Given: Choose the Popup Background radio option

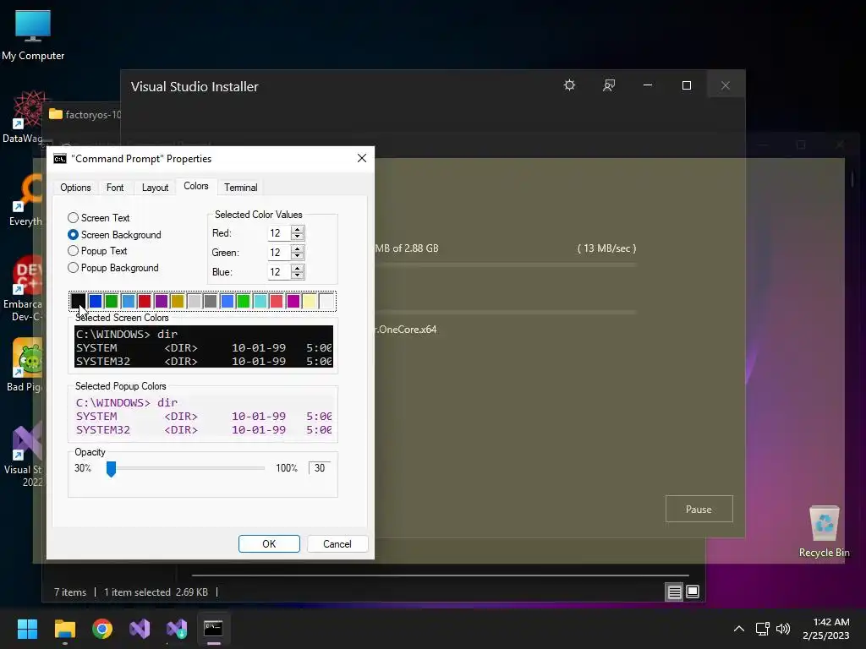Looking at the screenshot, I should (x=113, y=268).
